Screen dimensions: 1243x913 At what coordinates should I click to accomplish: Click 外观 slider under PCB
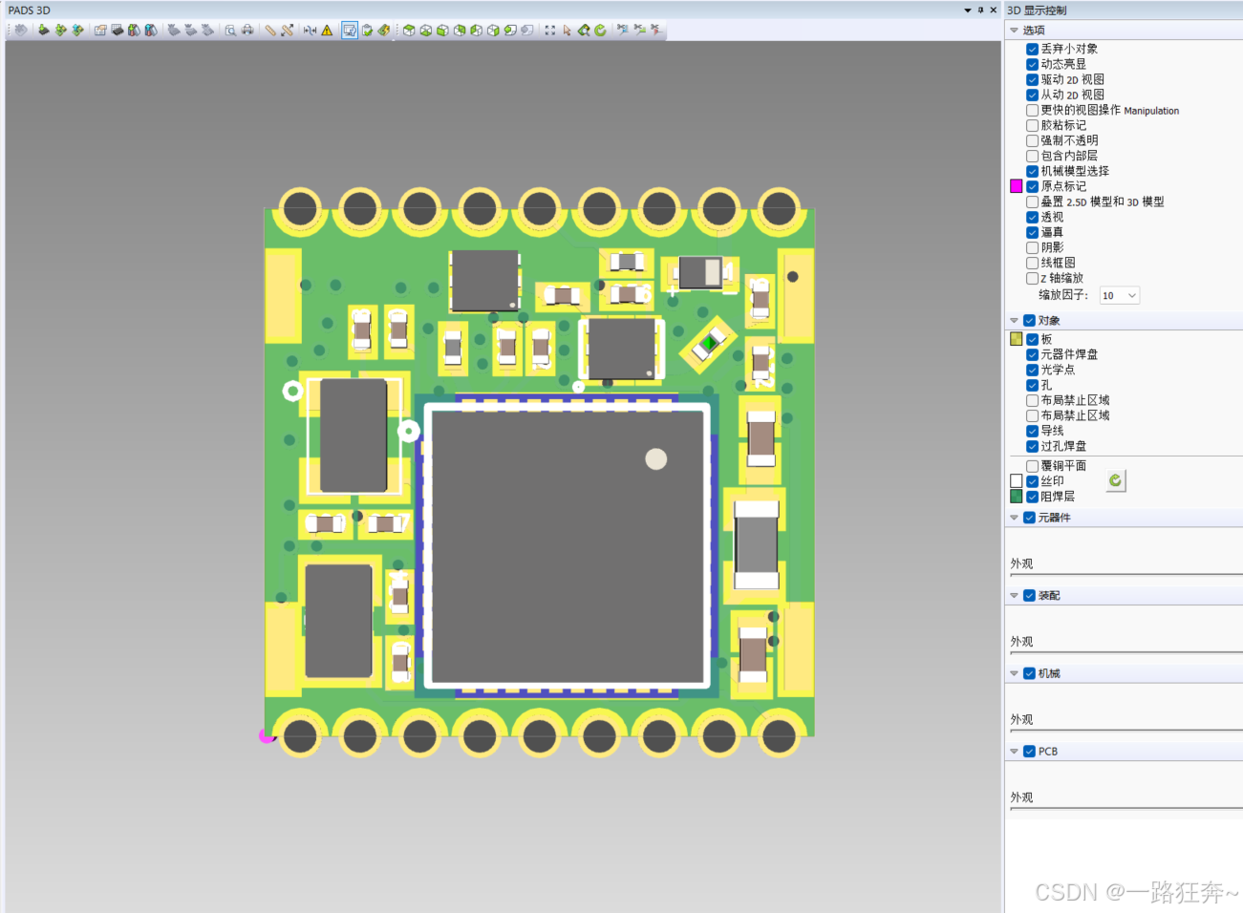[1125, 809]
